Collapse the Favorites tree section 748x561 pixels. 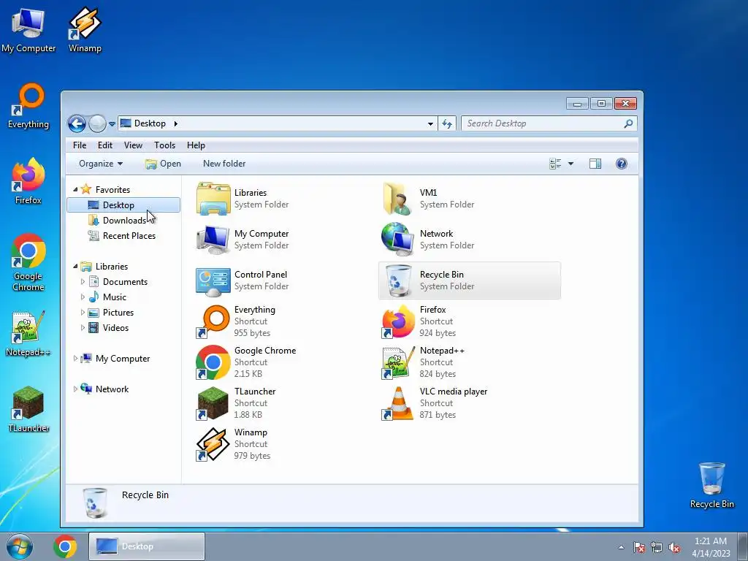pos(75,189)
